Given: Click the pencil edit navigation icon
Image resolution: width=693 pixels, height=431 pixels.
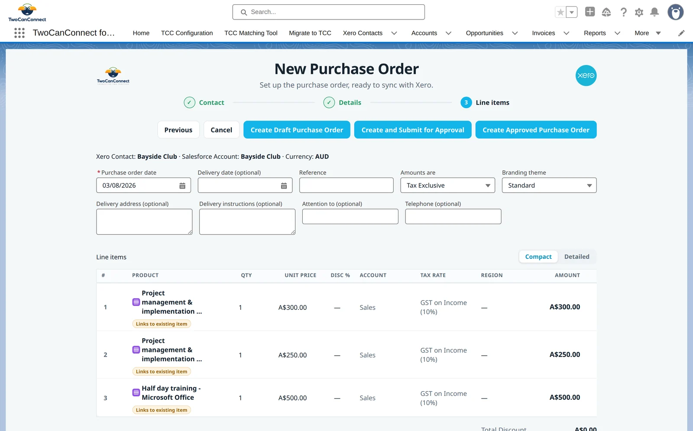Looking at the screenshot, I should (x=681, y=33).
